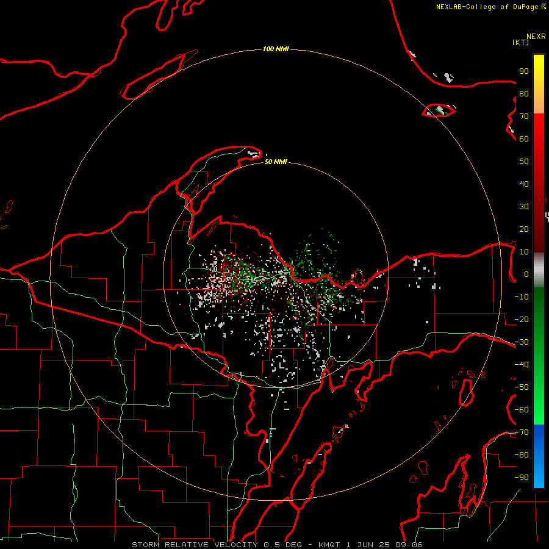
Task: Click the NEXR label above the scale
Action: (x=536, y=37)
